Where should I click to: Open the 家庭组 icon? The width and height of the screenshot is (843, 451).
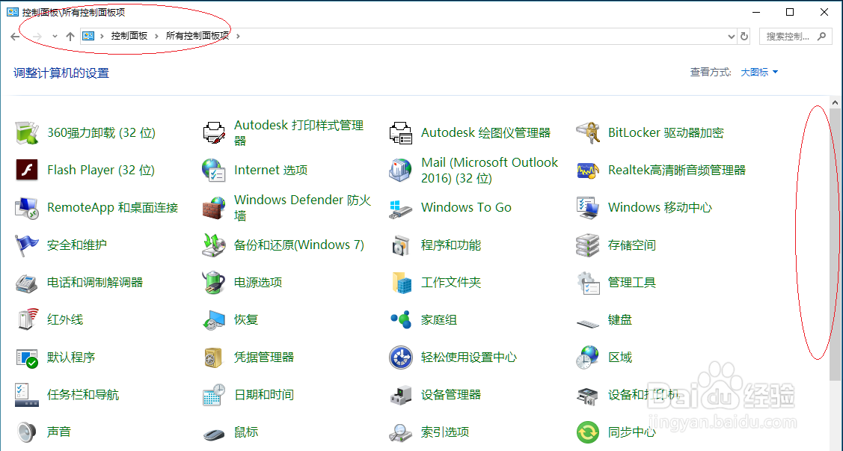(401, 320)
